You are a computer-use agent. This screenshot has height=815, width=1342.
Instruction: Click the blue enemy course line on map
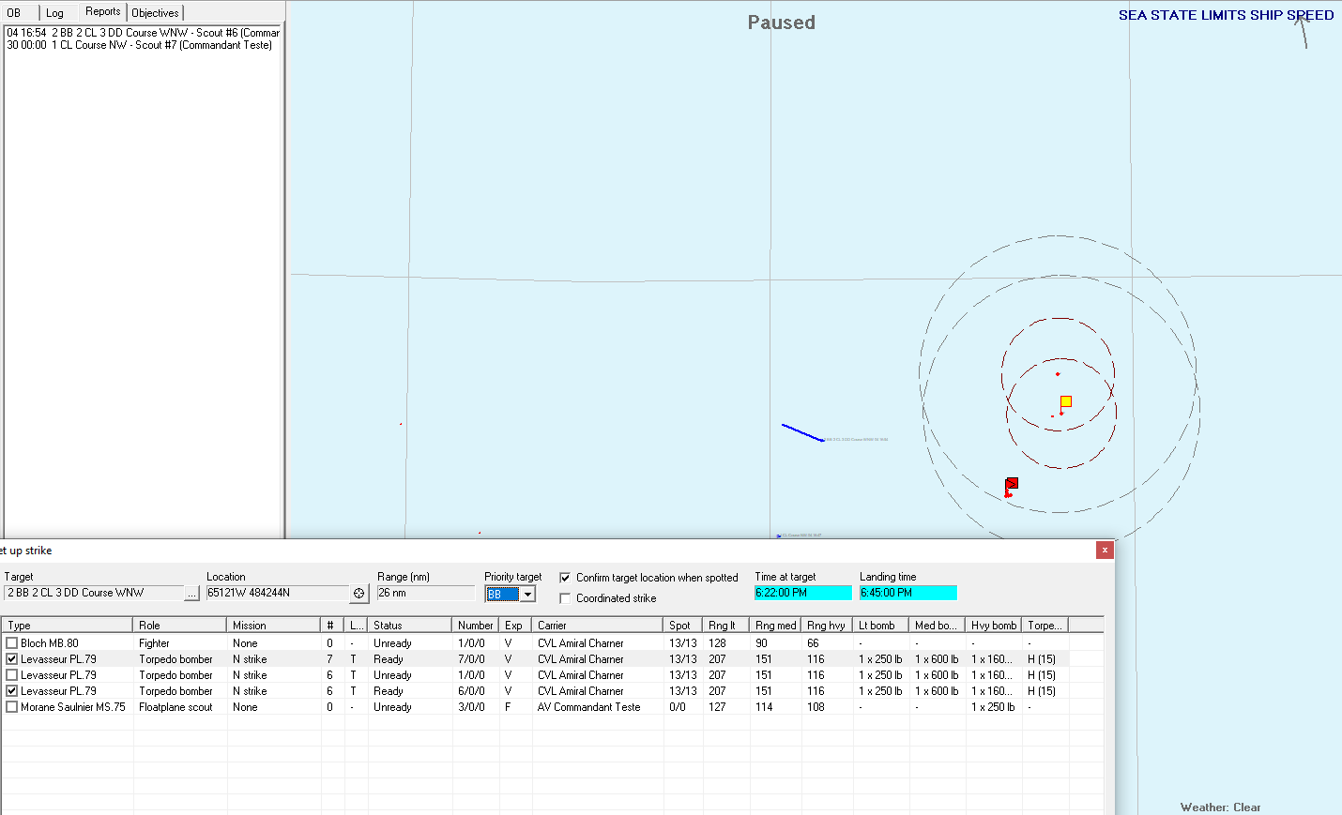[802, 432]
